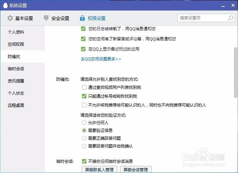Click the 屏蔽会话管理 button
This screenshot has width=238, height=173.
coord(136,170)
